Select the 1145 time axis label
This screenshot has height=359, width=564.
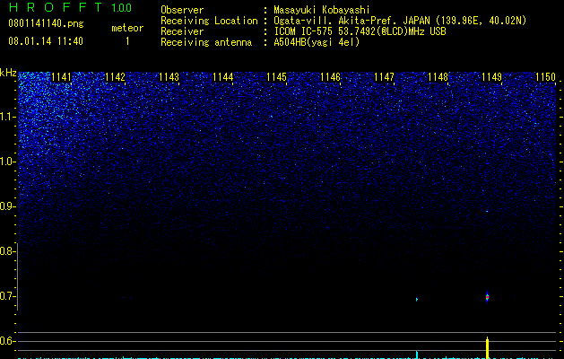pyautogui.click(x=276, y=77)
